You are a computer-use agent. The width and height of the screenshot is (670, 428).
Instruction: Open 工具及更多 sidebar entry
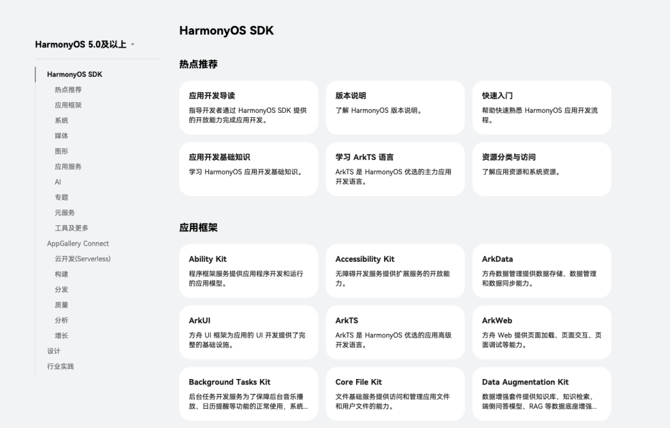(71, 228)
